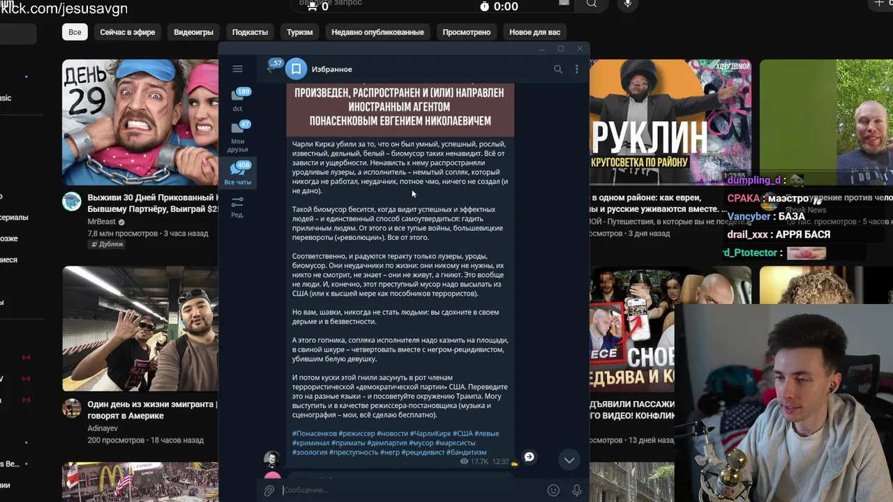The height and width of the screenshot is (502, 893).
Task: Click the streamer webcam overlay
Action: 783,402
